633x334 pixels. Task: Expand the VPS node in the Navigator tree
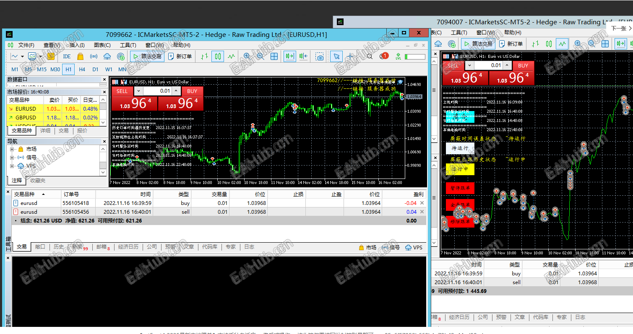(x=12, y=166)
